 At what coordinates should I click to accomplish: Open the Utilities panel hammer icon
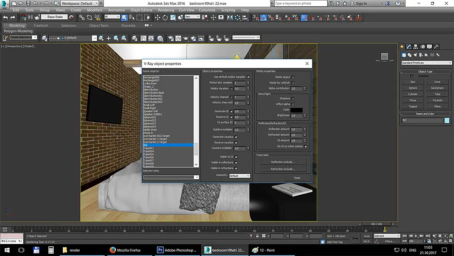[436, 47]
